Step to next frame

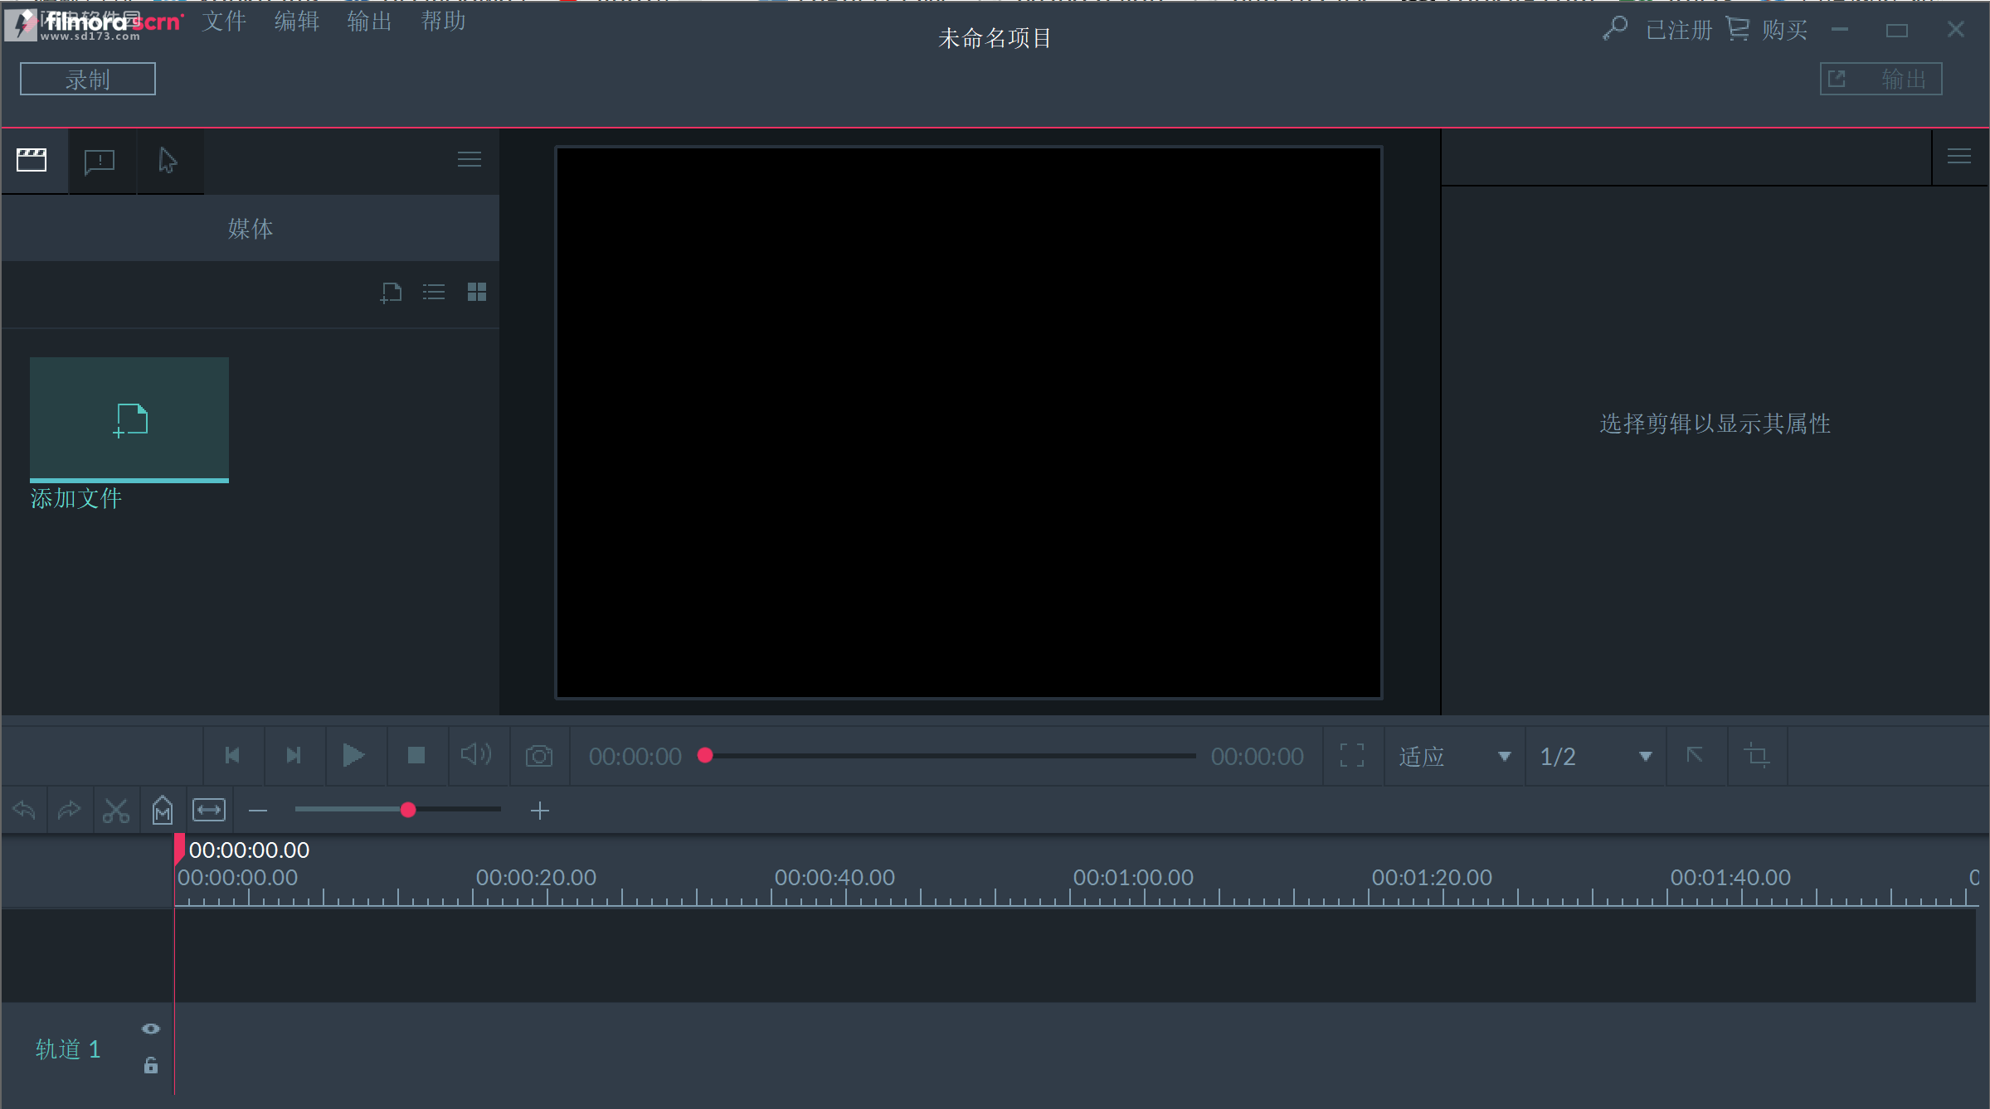(x=294, y=756)
